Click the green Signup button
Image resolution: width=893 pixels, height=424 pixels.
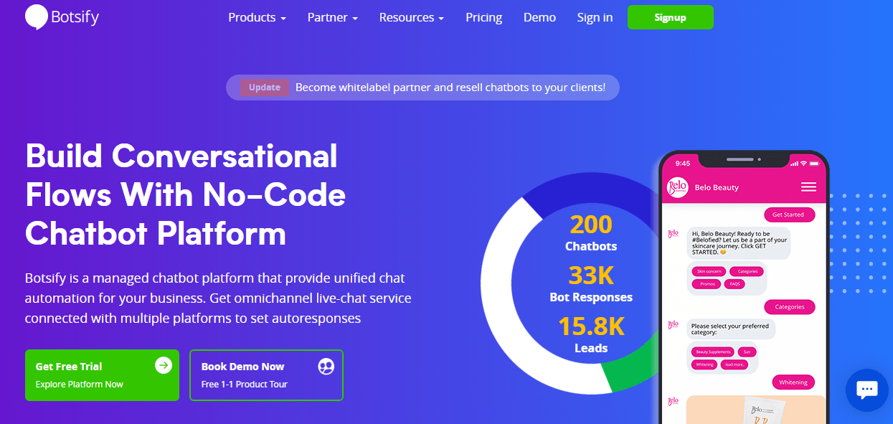(x=671, y=17)
